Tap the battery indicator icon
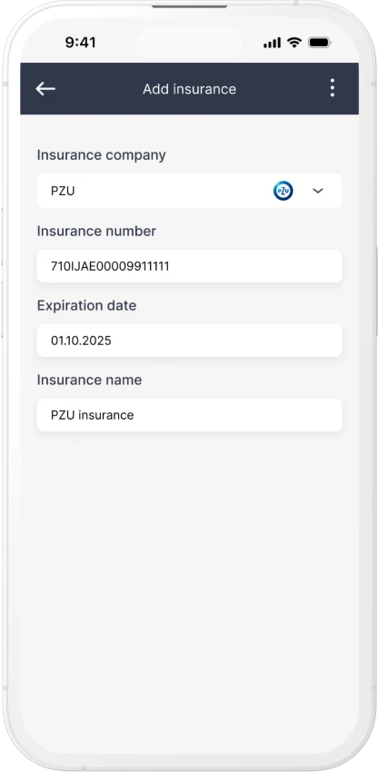Image resolution: width=378 pixels, height=772 pixels. pos(319,43)
